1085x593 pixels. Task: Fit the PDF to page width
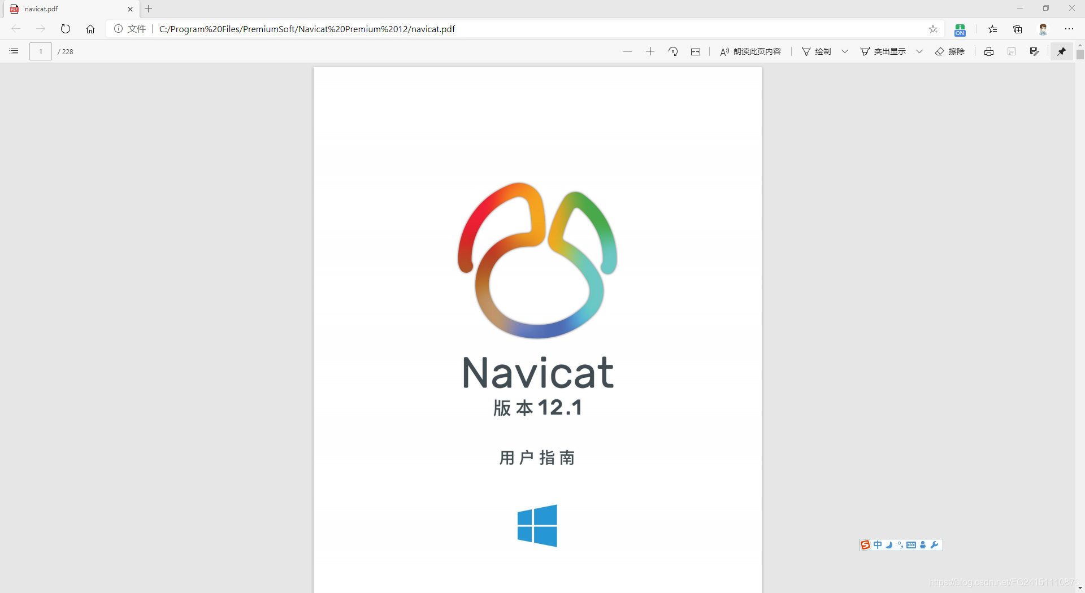coord(695,51)
